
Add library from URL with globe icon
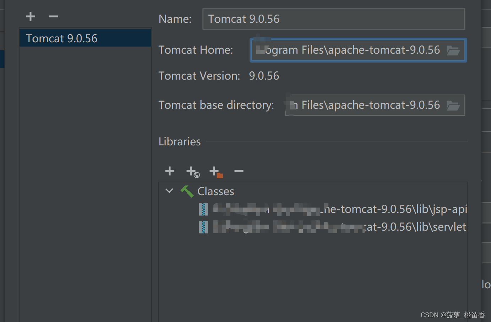click(x=193, y=172)
